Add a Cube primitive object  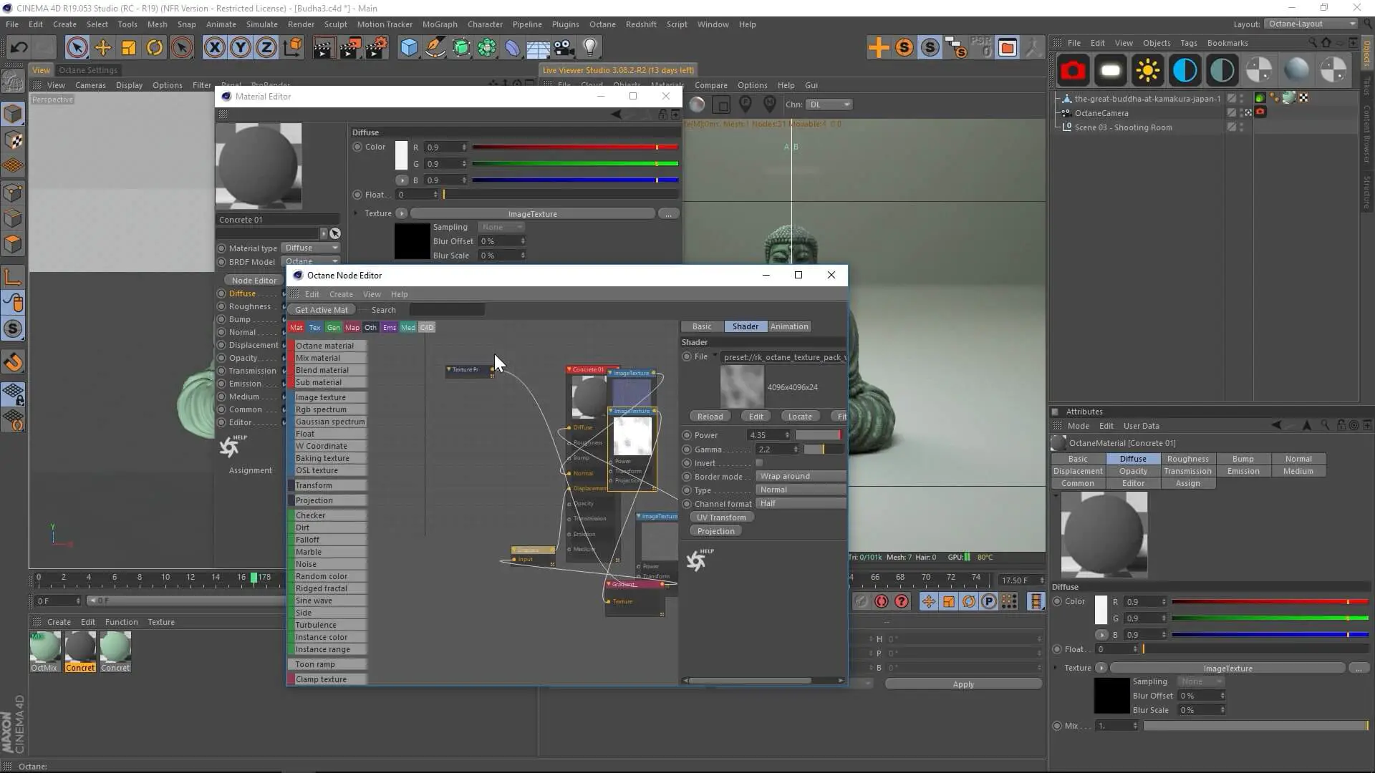coord(409,47)
